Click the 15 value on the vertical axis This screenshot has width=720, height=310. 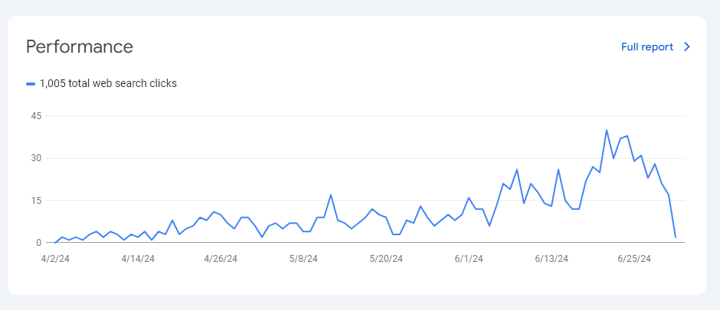tap(34, 201)
